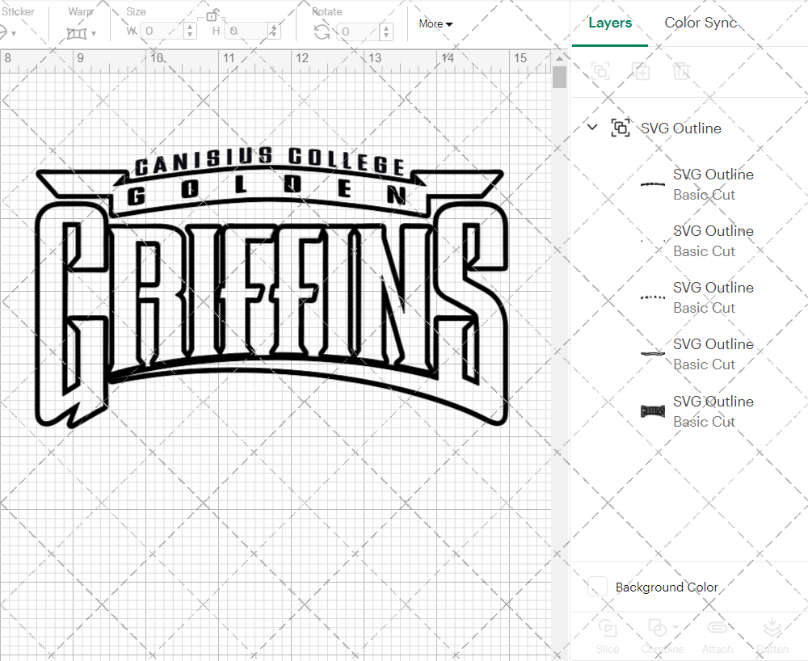808x661 pixels.
Task: Open the More options dropdown
Action: pos(435,23)
